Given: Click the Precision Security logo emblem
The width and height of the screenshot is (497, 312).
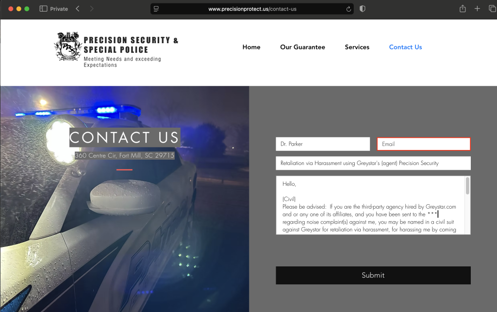Looking at the screenshot, I should [67, 47].
